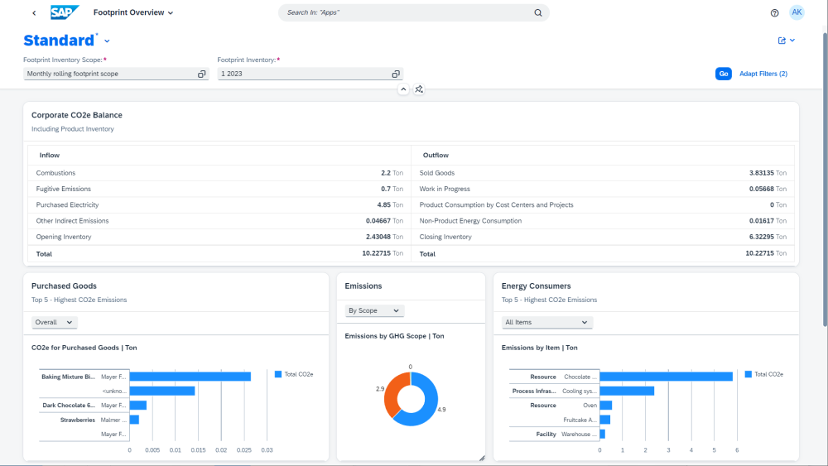The height and width of the screenshot is (466, 828).
Task: Open the help question mark icon
Action: click(x=774, y=13)
